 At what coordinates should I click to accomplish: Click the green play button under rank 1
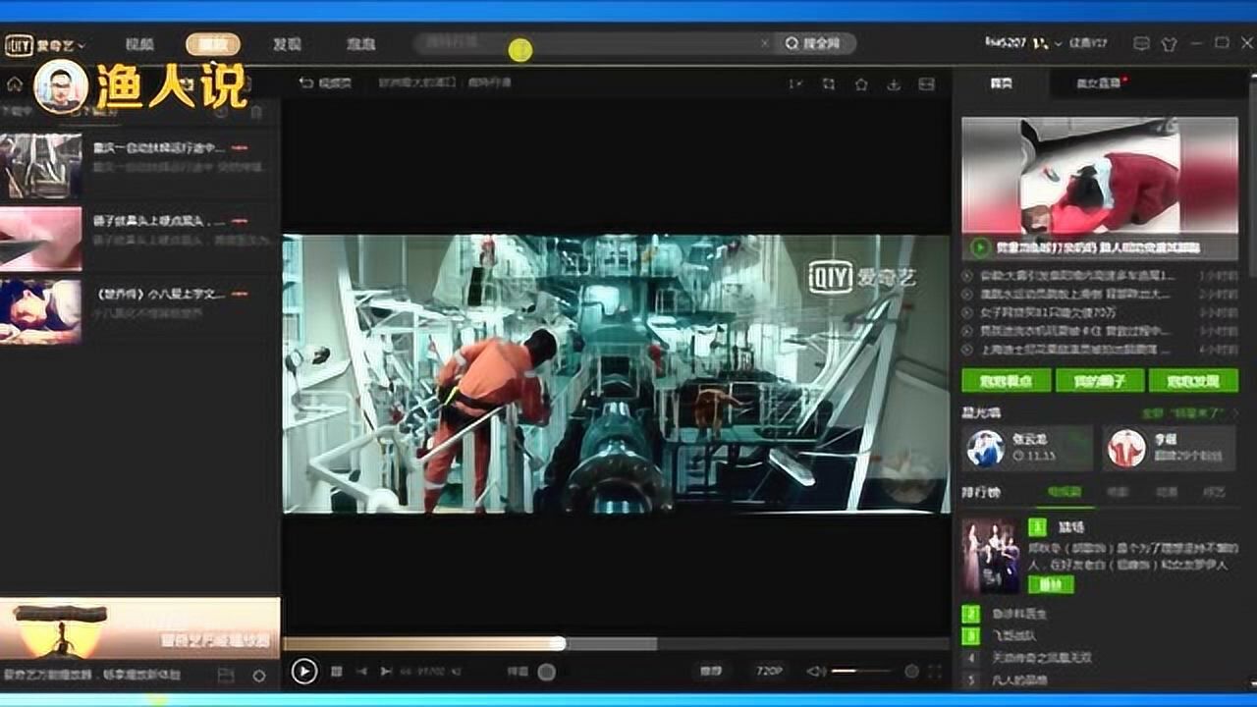[1051, 584]
